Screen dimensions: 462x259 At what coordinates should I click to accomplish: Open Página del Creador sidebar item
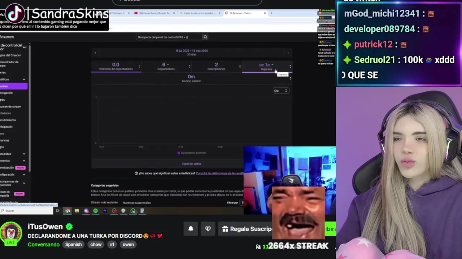(x=11, y=55)
